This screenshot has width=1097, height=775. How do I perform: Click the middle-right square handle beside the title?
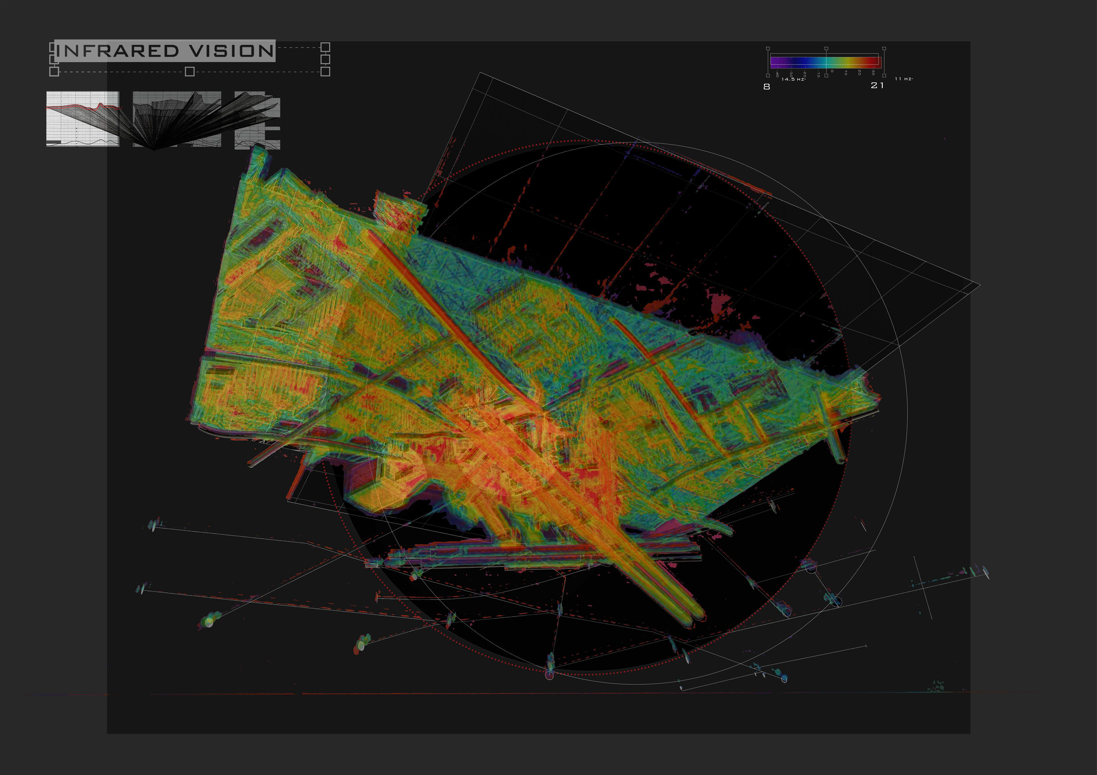coord(325,59)
